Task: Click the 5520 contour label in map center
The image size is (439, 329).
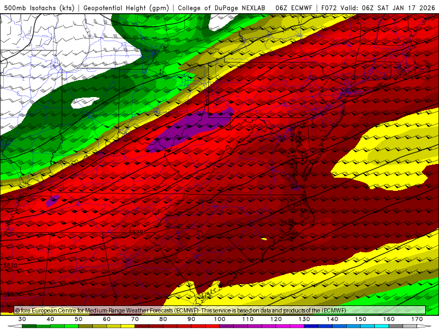Action: point(136,232)
